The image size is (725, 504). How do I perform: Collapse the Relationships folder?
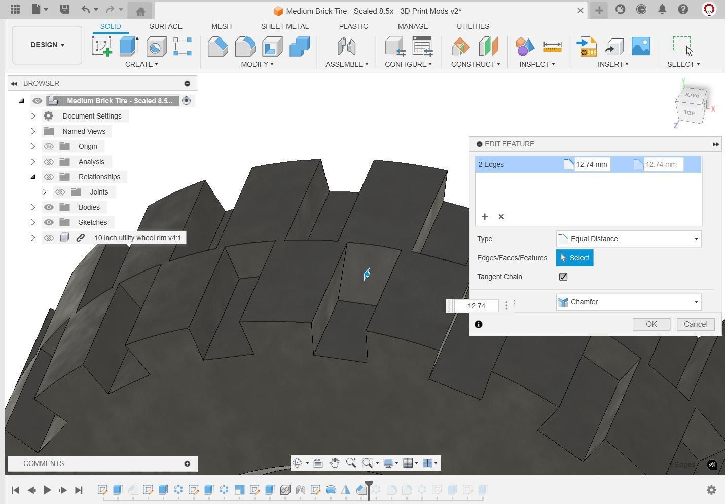[33, 177]
